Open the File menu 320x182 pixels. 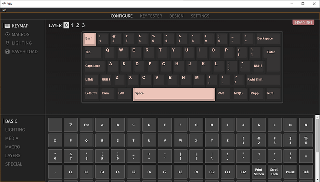click(4, 10)
